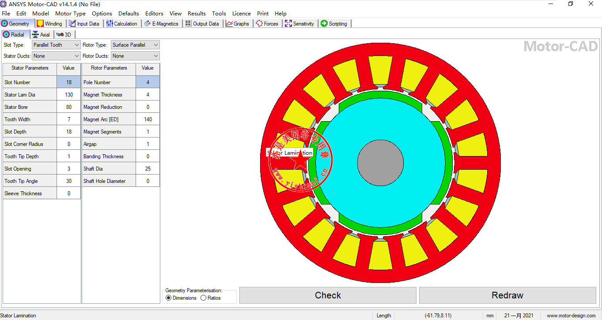602x320 pixels.
Task: Click the Graphs tab icon
Action: (229, 23)
